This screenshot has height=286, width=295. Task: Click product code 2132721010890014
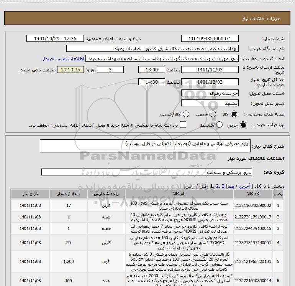253,281
